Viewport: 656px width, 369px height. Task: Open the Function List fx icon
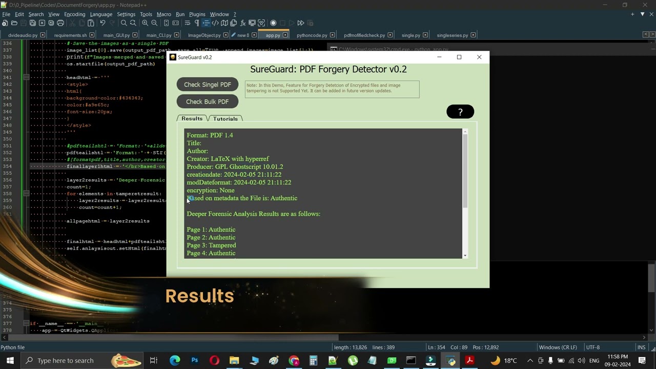click(243, 23)
